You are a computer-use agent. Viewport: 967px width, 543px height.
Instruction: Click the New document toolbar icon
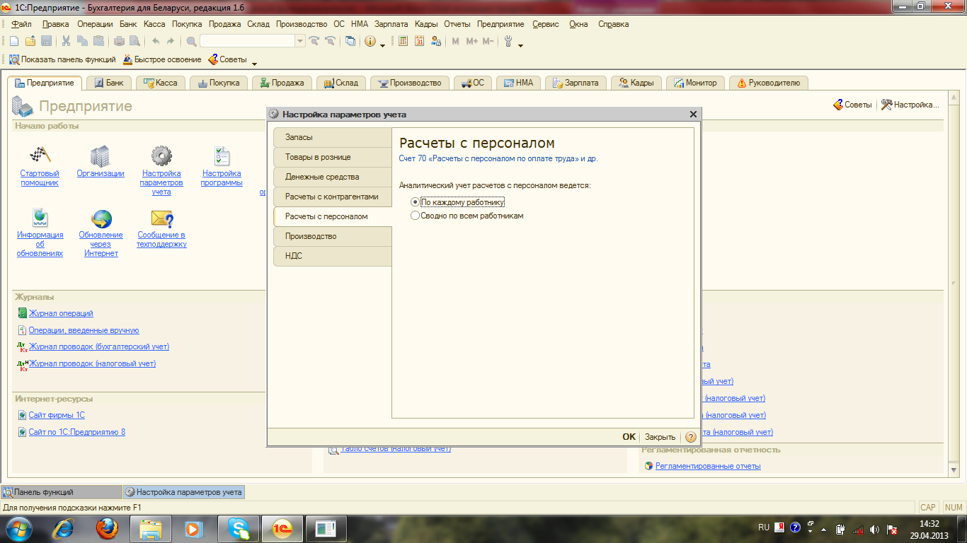click(14, 41)
